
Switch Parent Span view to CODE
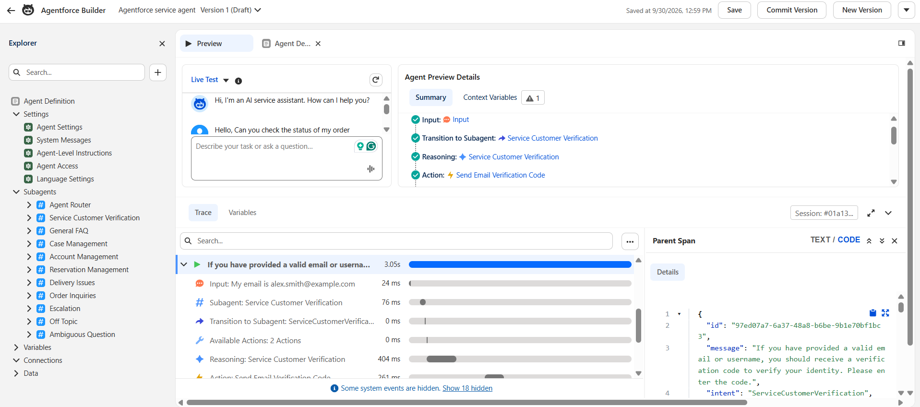(x=848, y=240)
